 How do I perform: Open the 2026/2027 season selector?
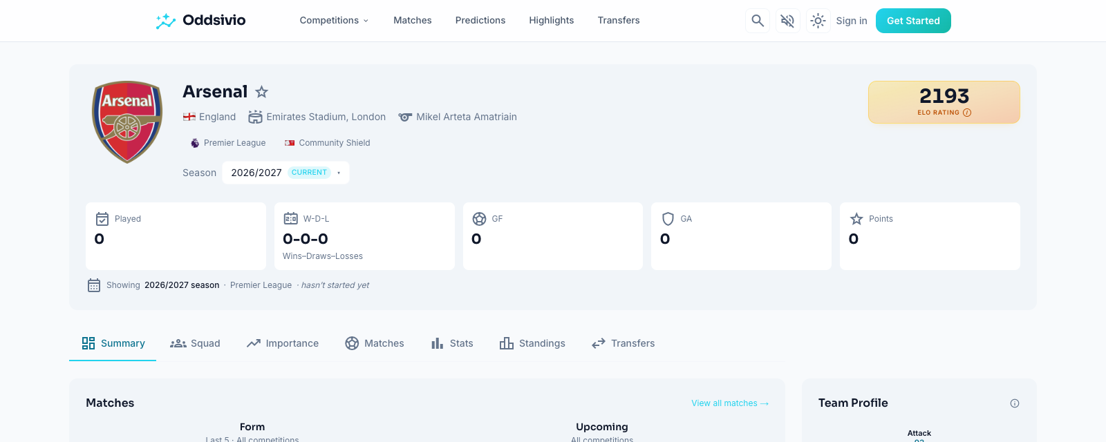coord(285,173)
